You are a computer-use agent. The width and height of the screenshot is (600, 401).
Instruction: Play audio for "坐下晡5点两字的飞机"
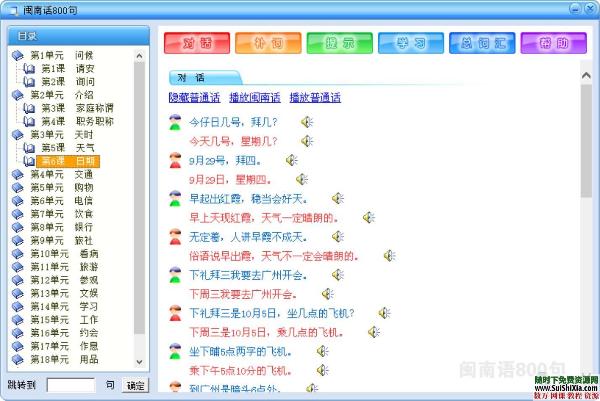321,352
